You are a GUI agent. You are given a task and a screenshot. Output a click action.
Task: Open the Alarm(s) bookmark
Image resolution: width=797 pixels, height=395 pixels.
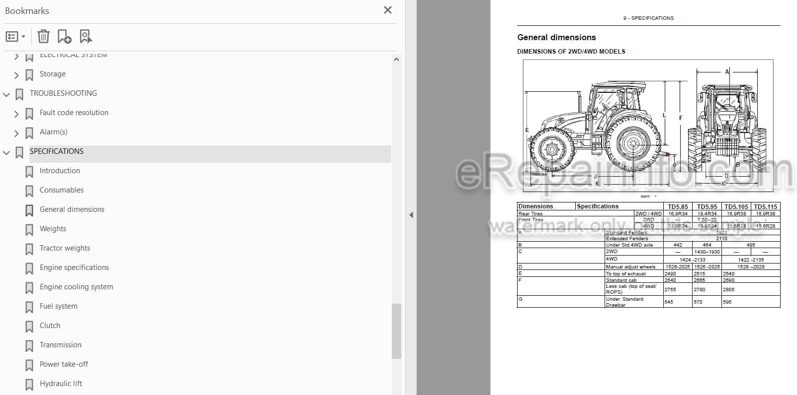click(x=54, y=132)
